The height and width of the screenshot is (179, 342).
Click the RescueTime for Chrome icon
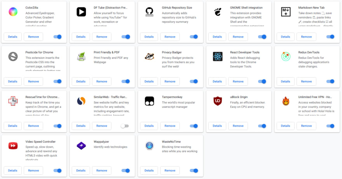click(x=13, y=101)
